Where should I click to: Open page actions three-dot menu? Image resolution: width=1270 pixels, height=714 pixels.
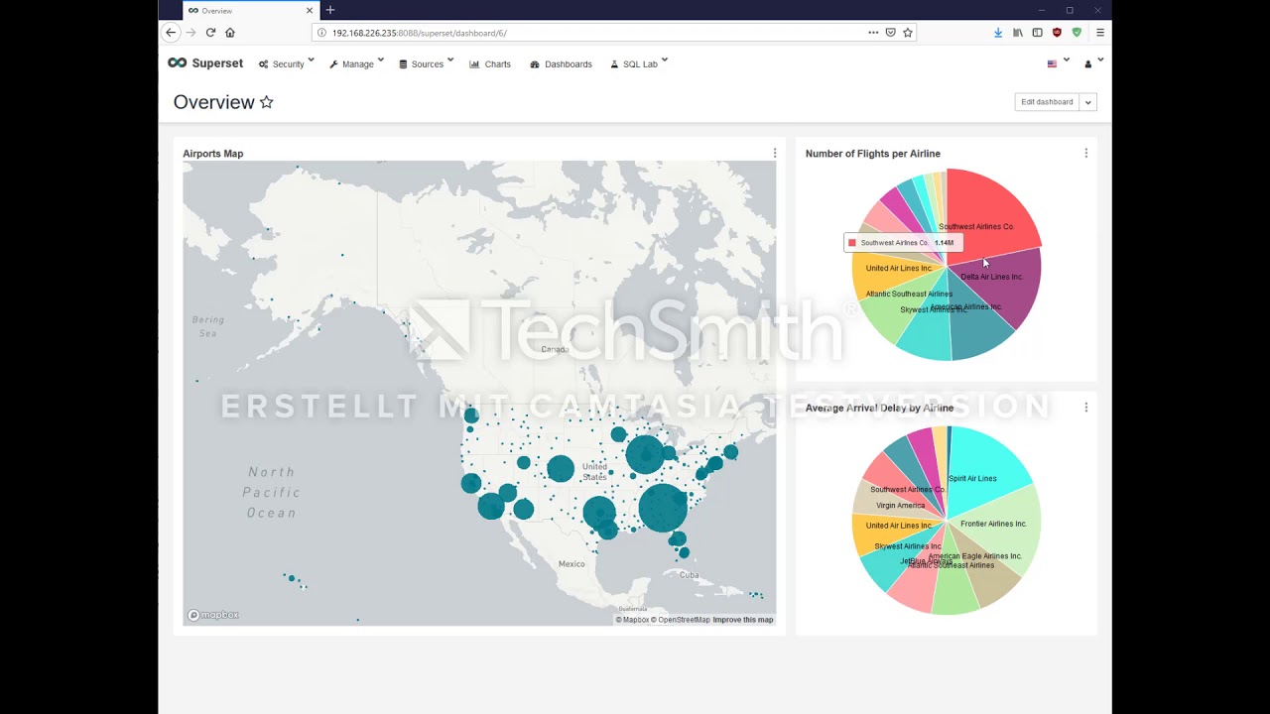[x=873, y=33]
